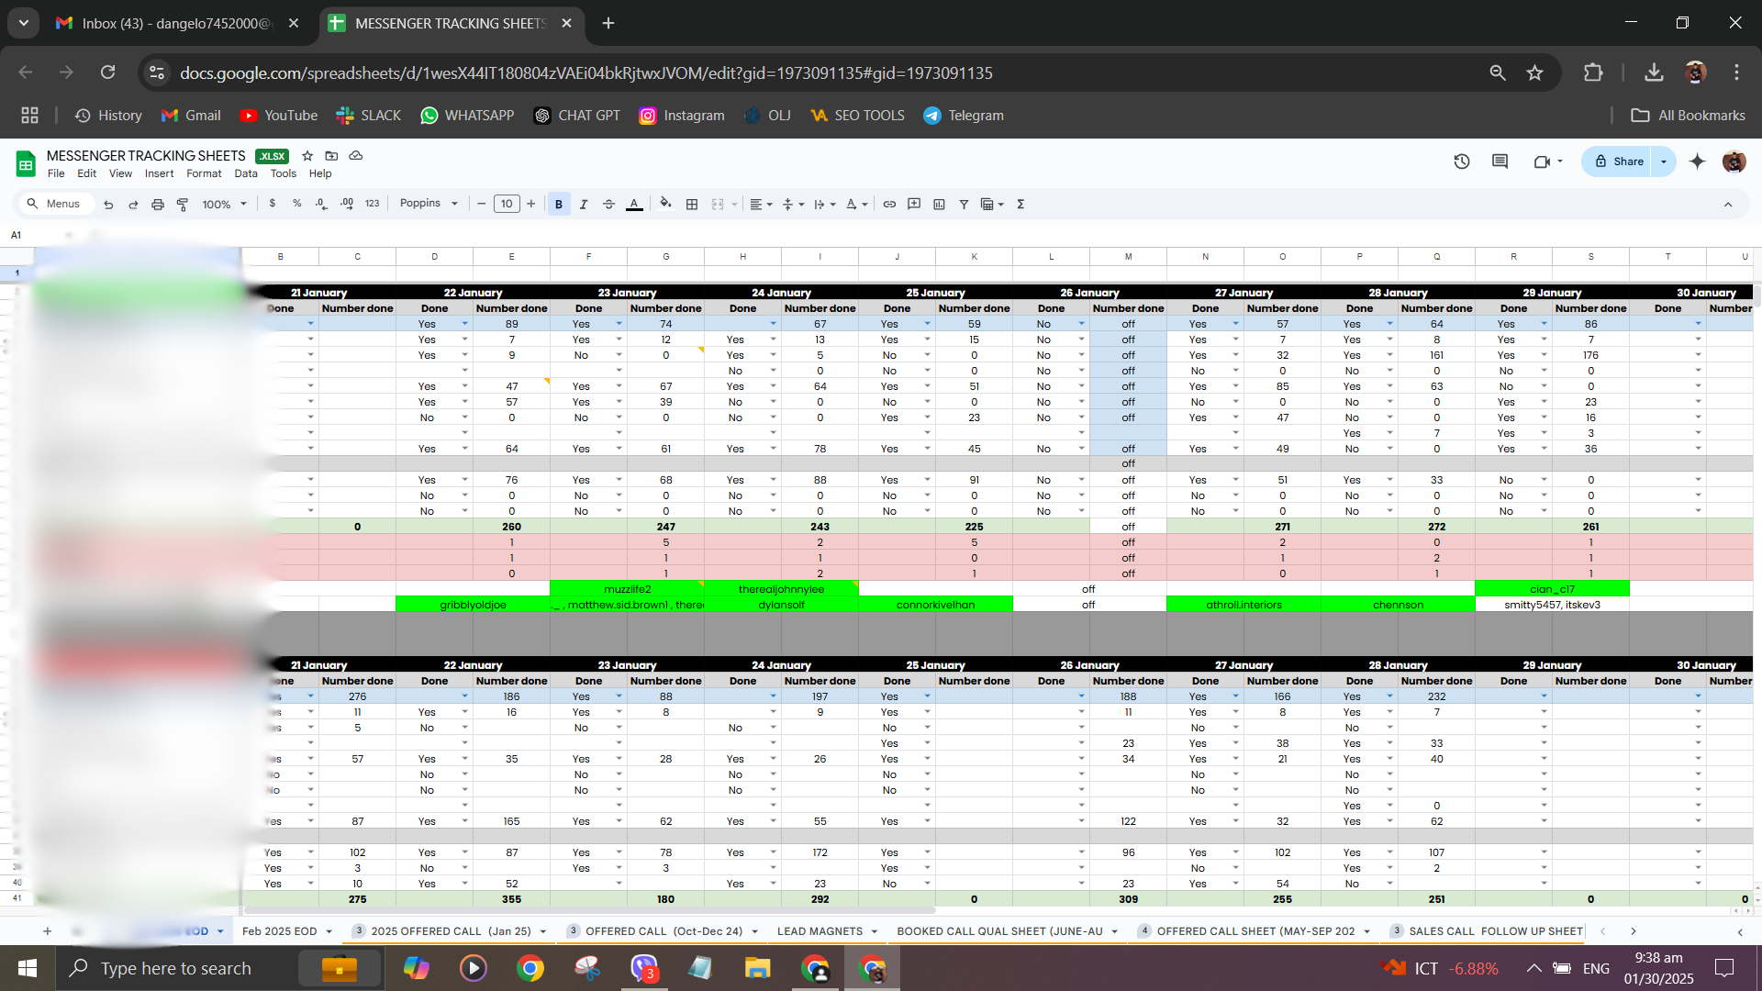Open the version history clock icon
Image resolution: width=1762 pixels, height=991 pixels.
[1462, 161]
